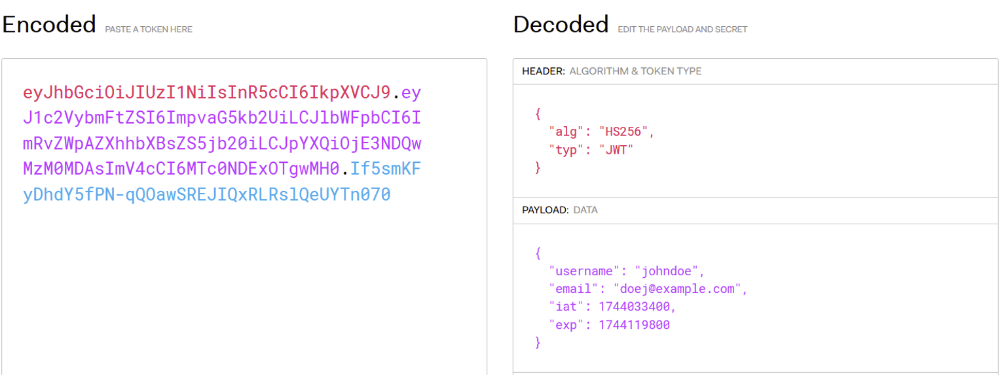
Task: Click the blue signature segment of the token
Action: pos(206,195)
